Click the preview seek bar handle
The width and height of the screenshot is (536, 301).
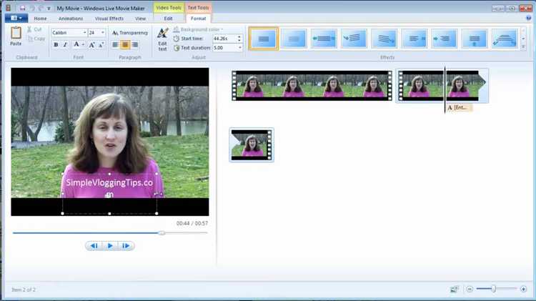[162, 233]
